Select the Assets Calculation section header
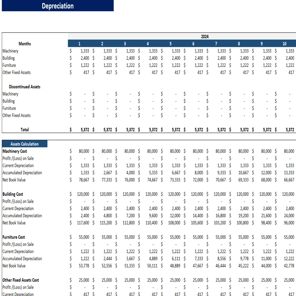The height and width of the screenshot is (296, 296). (x=25, y=144)
